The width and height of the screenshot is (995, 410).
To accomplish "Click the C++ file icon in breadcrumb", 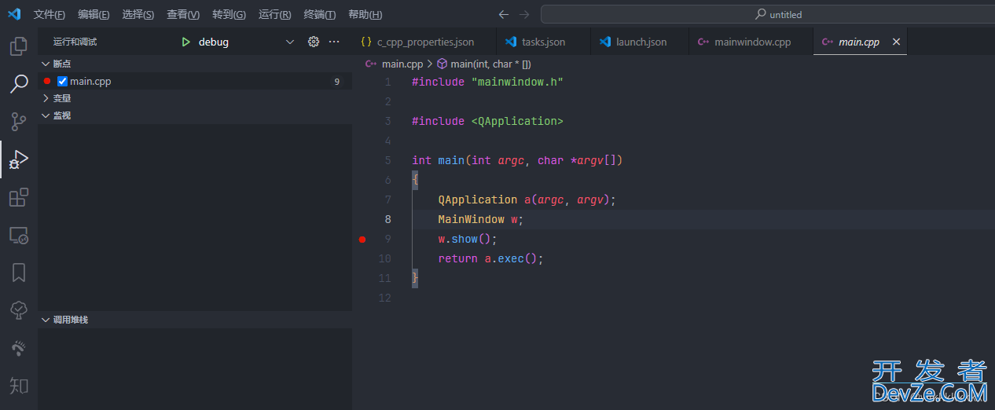I will tap(372, 64).
